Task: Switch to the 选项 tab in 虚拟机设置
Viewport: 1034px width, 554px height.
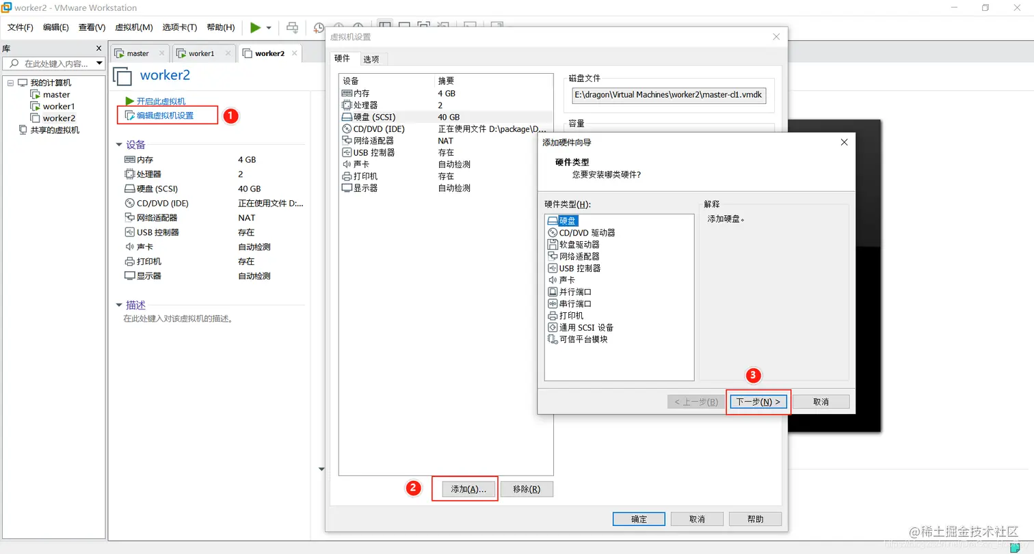Action: click(371, 59)
